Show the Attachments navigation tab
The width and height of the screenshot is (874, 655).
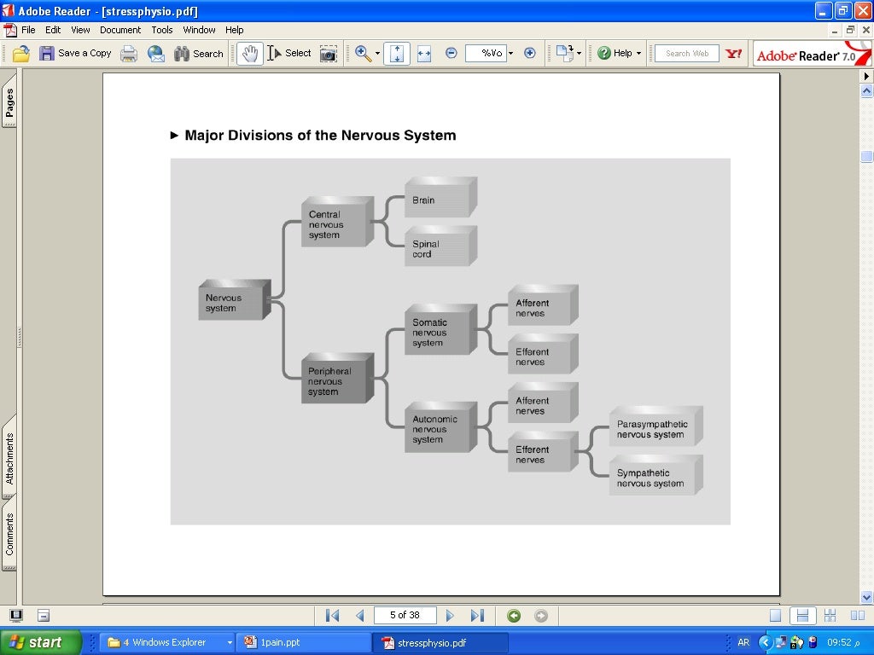[x=9, y=458]
